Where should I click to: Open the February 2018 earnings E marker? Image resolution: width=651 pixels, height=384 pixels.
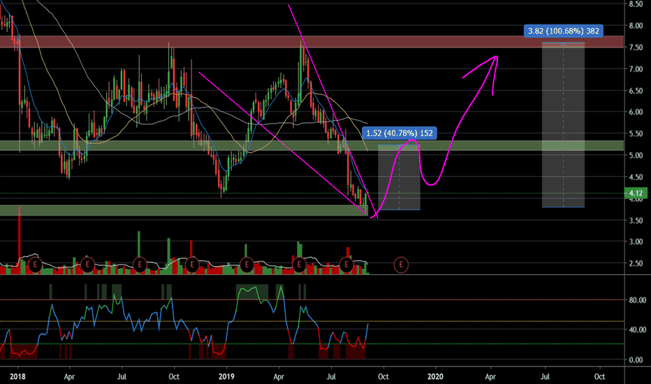(36, 265)
